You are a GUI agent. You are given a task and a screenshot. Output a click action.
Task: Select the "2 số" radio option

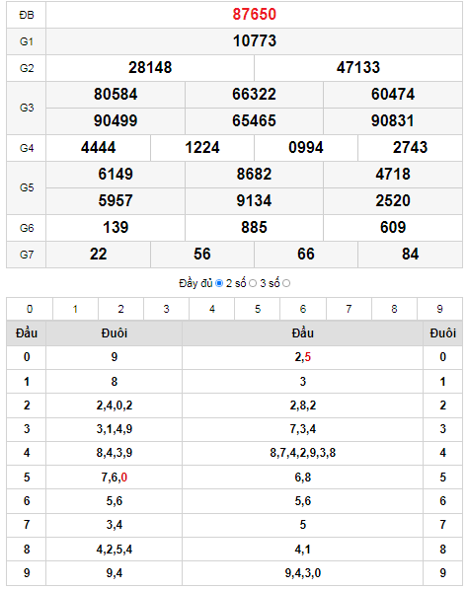click(x=253, y=283)
